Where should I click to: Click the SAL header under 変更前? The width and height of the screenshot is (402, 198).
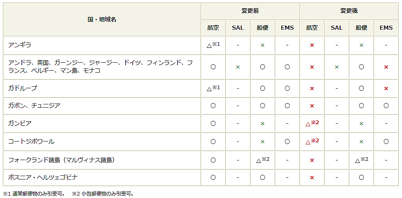point(238,28)
